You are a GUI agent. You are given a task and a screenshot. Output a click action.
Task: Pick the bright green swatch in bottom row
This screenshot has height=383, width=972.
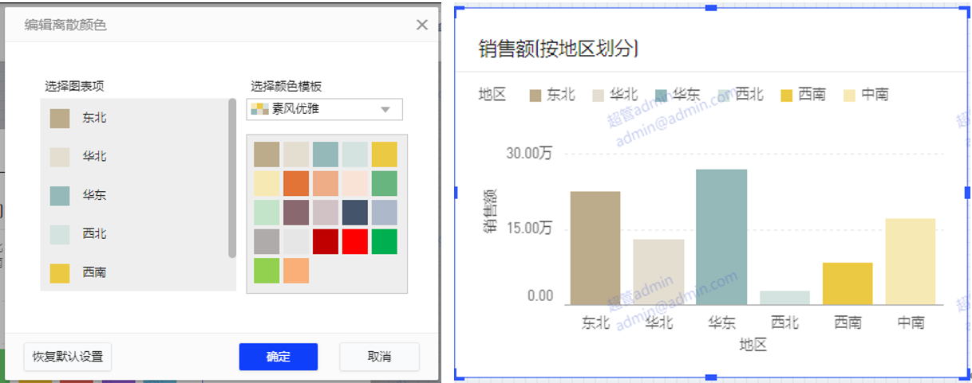click(x=384, y=241)
